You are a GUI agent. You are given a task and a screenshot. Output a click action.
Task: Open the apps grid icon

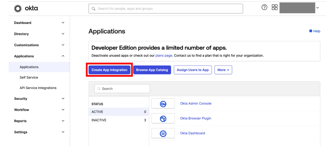point(275,7)
